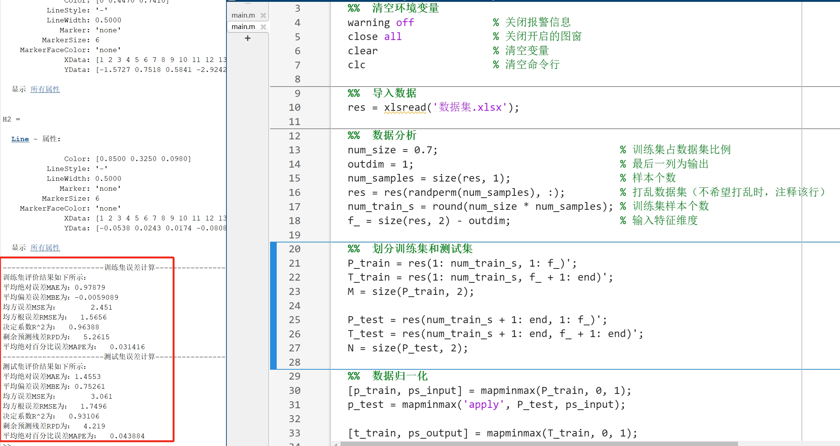Select the lower active main.m tab
Screen dimensions: 840x446
pyautogui.click(x=243, y=27)
